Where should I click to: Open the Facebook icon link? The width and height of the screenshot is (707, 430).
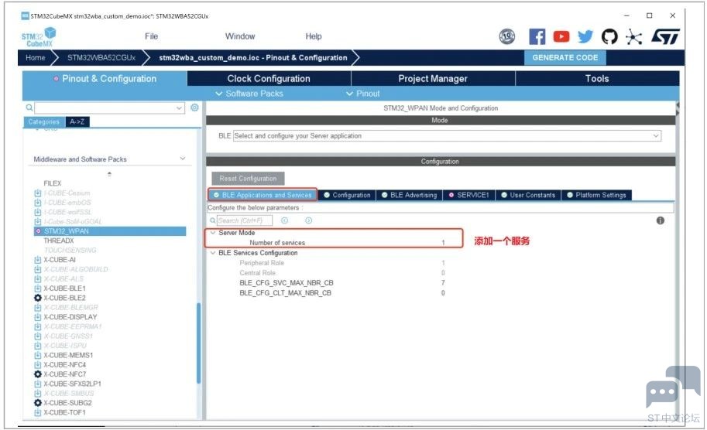click(x=537, y=36)
